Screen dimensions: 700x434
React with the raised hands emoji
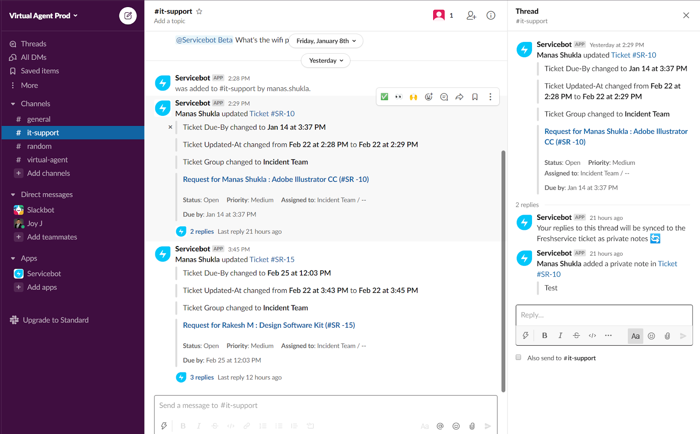413,97
